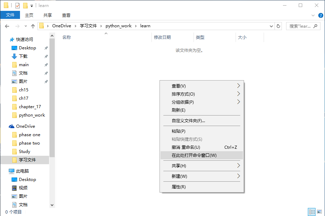The image size is (325, 216).
Task: Click the back navigation arrow
Action: pos(7,26)
